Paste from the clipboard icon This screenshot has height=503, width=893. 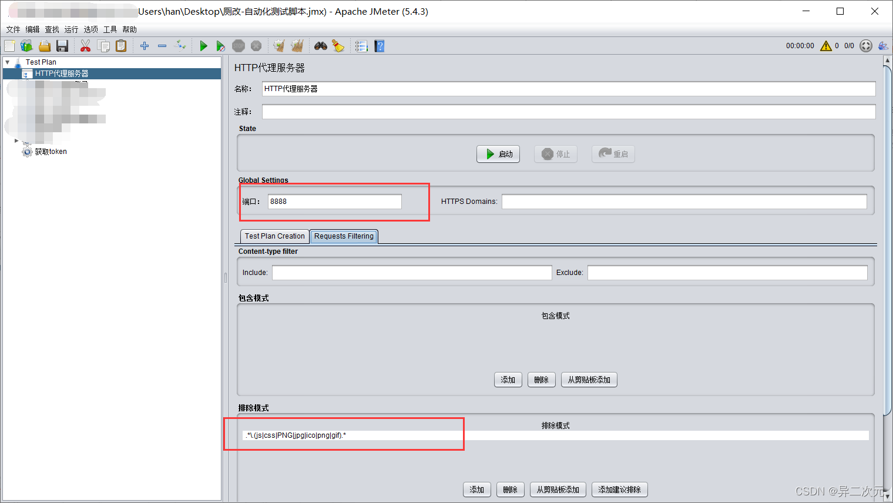click(x=121, y=46)
